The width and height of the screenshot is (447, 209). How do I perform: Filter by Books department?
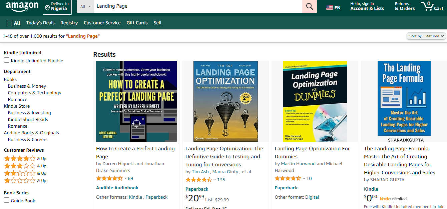pyautogui.click(x=10, y=79)
